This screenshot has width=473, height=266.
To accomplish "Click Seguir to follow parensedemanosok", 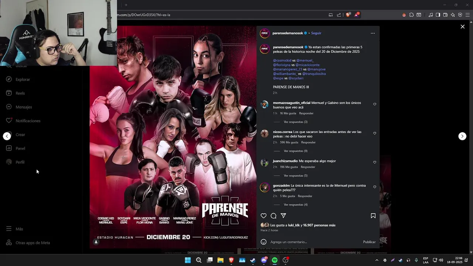I will pyautogui.click(x=316, y=33).
